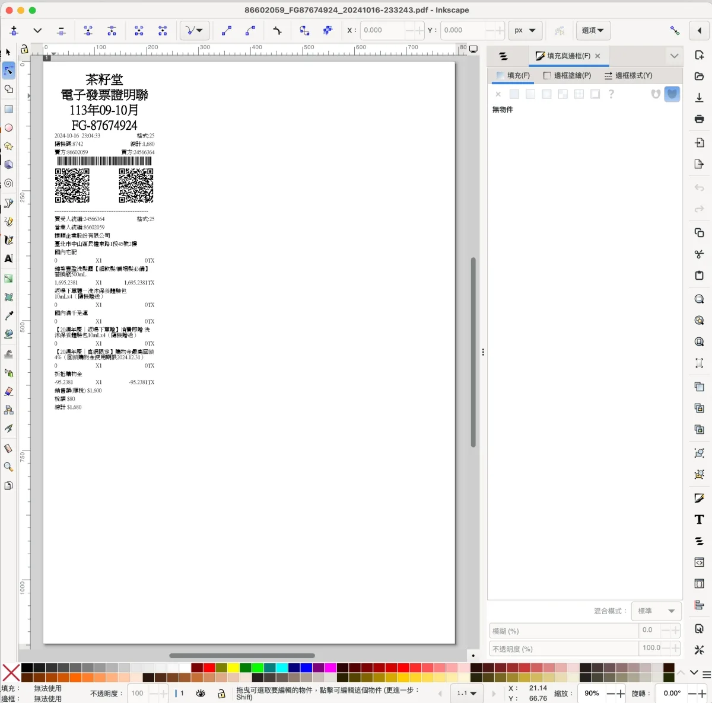Screen dimensions: 712x703
Task: Select the Star/Polygon tool
Action: click(x=9, y=146)
